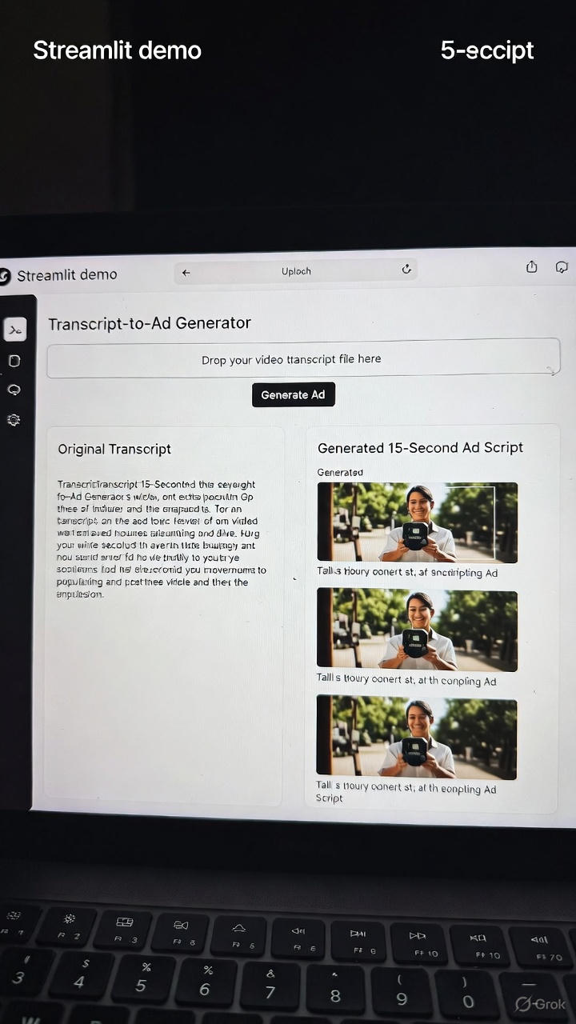Image resolution: width=576 pixels, height=1024 pixels.
Task: Click the reload icon in the address bar
Action: click(x=406, y=270)
